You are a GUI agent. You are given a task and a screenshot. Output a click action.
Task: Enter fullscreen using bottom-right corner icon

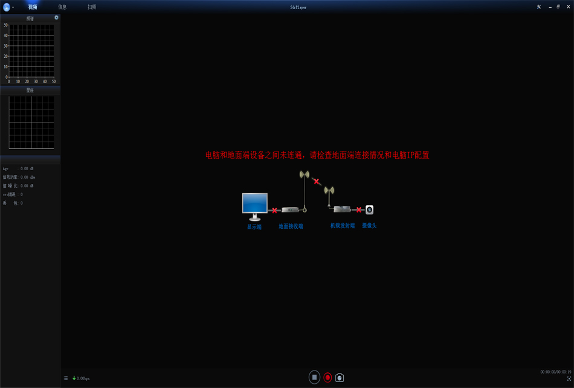pos(569,379)
